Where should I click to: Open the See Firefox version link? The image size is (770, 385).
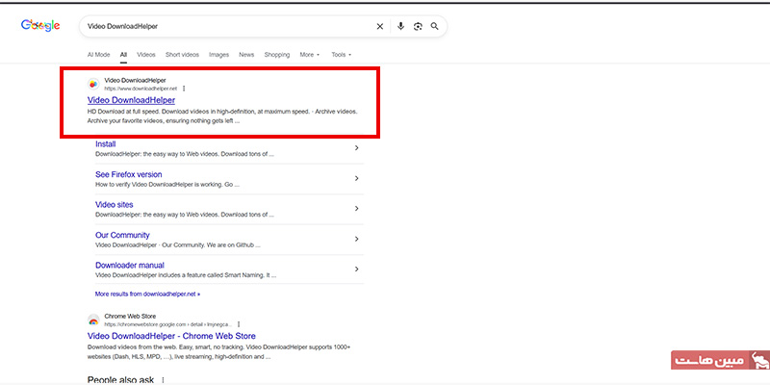click(x=128, y=174)
